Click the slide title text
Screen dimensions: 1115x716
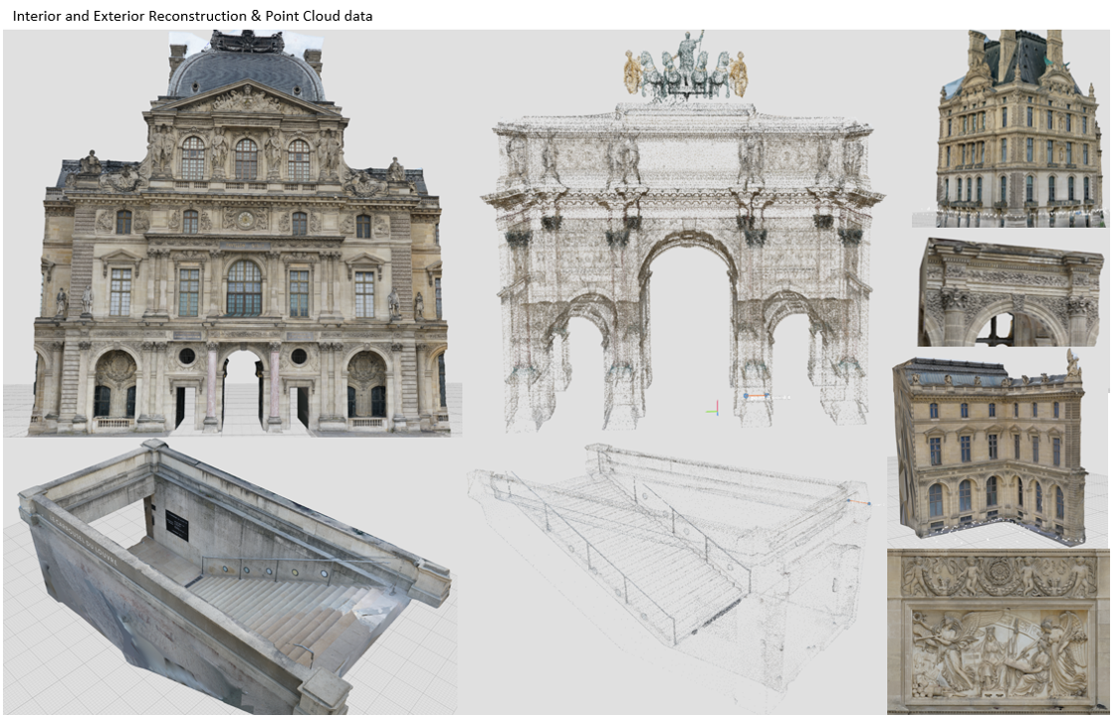189,15
